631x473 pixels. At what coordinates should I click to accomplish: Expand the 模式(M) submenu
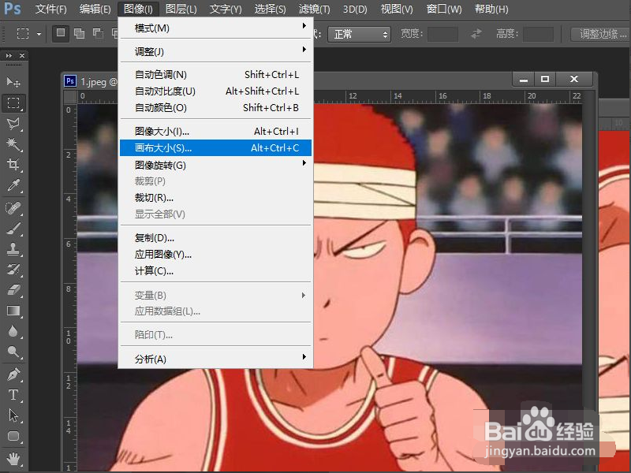pyautogui.click(x=215, y=28)
